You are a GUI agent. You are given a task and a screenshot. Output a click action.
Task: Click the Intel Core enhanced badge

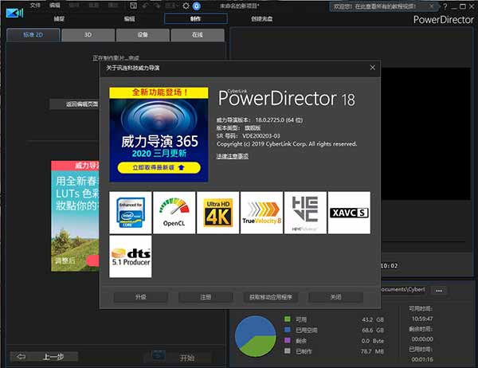pos(130,212)
